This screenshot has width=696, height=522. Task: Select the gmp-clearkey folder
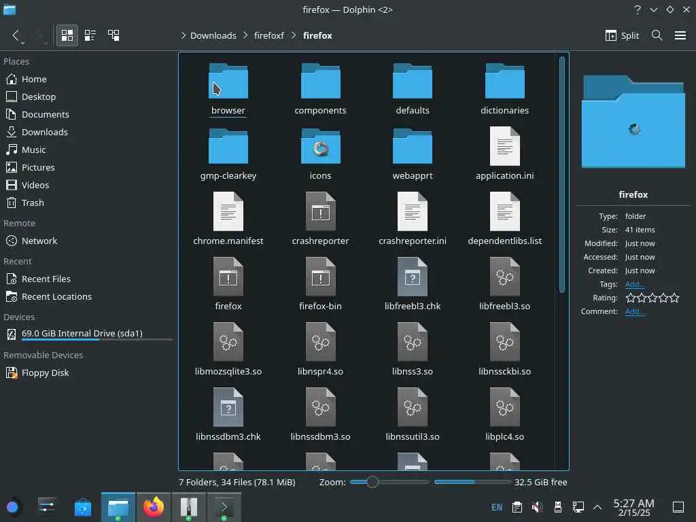pos(228,154)
